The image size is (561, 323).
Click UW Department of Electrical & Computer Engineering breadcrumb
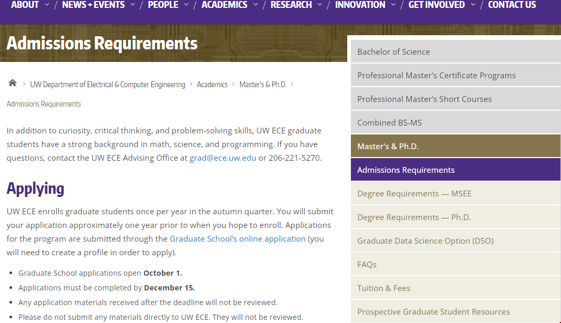coord(108,85)
